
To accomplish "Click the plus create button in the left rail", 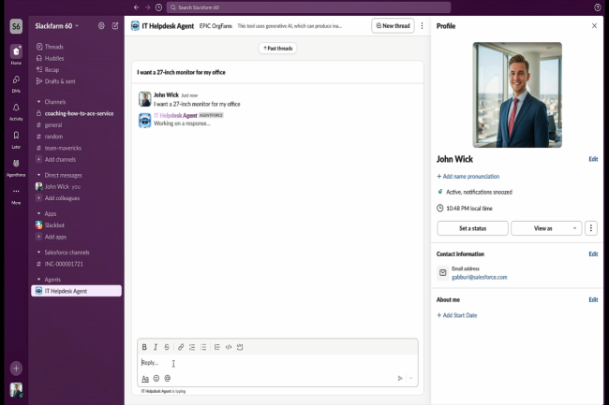I will point(16,369).
